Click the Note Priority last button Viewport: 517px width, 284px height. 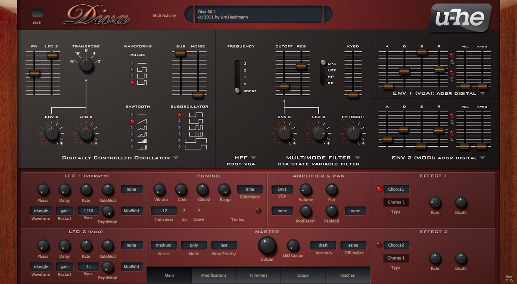point(224,245)
